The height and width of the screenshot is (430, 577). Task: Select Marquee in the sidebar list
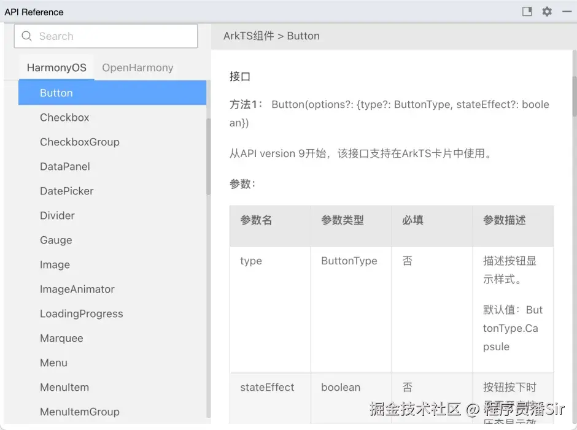pyautogui.click(x=112, y=338)
